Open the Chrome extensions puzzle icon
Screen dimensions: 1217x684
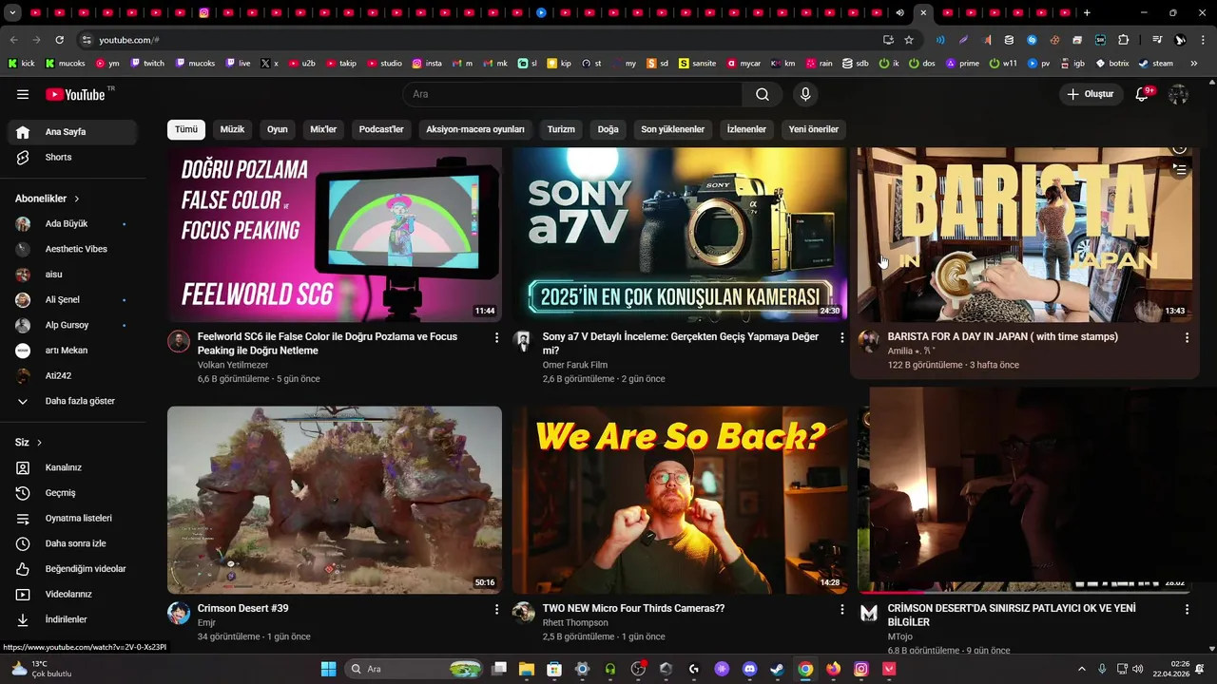[x=1124, y=40]
